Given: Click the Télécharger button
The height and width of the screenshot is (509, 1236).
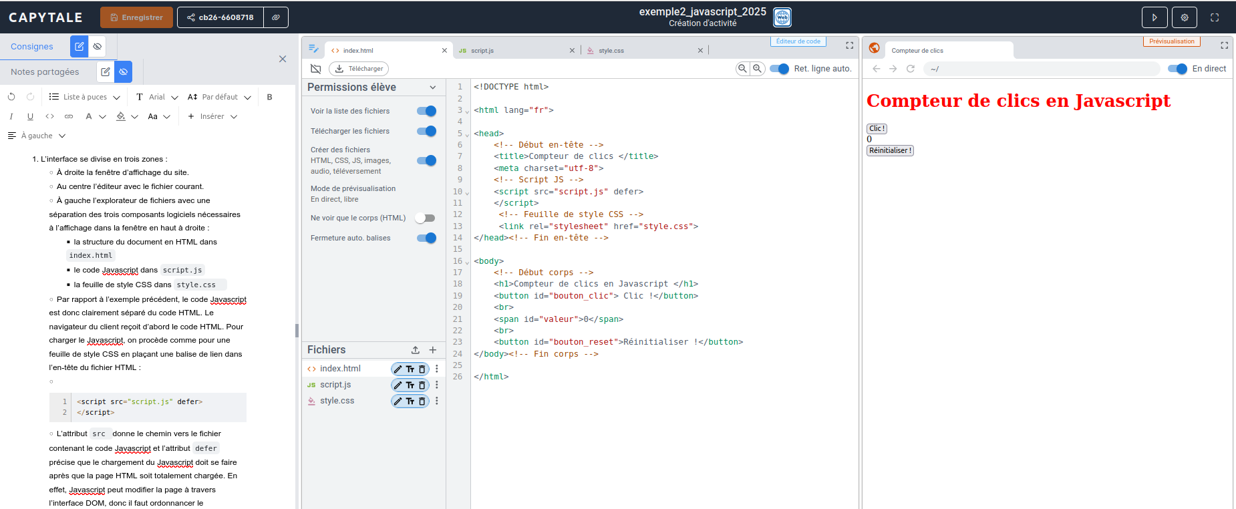Looking at the screenshot, I should 359,69.
